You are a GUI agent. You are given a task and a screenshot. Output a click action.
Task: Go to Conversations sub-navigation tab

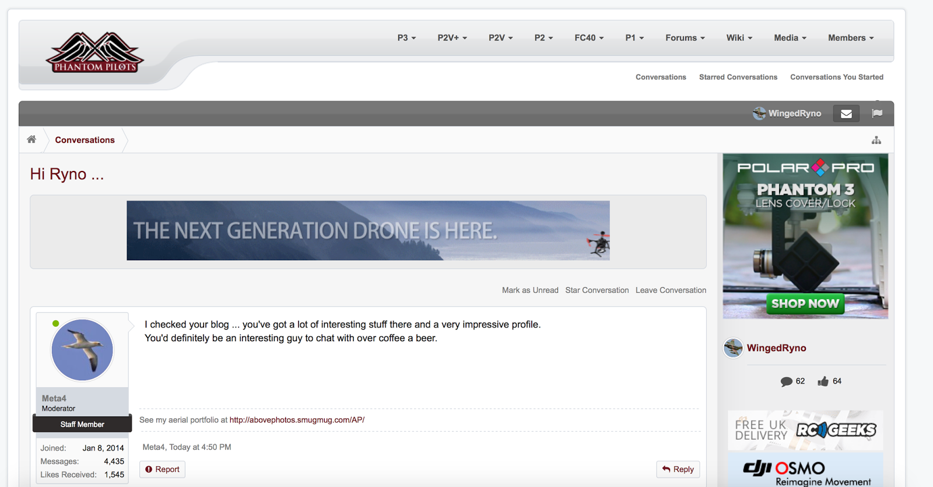(661, 77)
